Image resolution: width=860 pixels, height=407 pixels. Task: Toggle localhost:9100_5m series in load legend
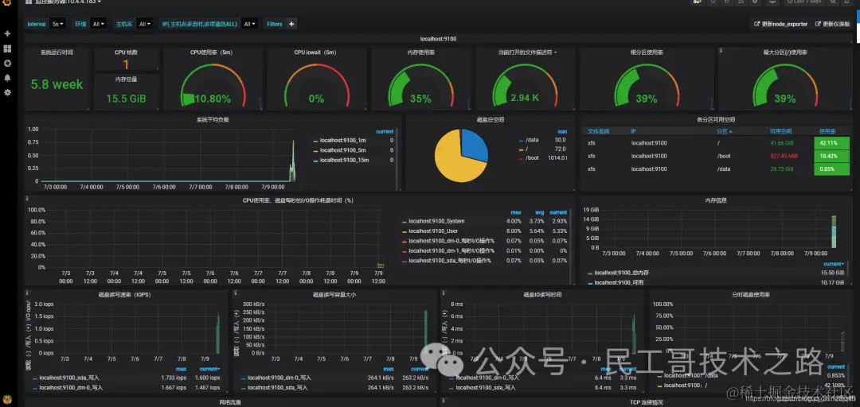[342, 150]
